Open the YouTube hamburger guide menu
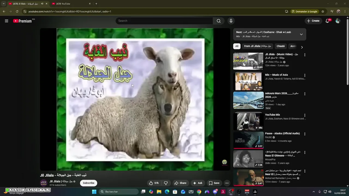The image size is (349, 196). (x=7, y=21)
